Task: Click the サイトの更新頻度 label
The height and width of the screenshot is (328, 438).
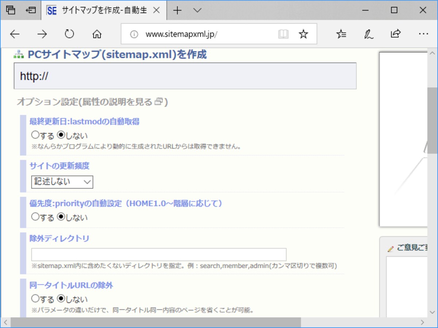Action: point(59,166)
